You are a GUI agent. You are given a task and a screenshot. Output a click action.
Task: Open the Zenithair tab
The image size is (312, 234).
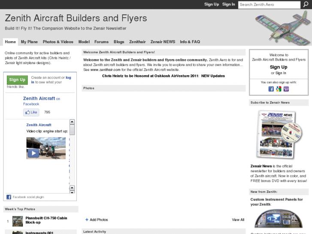pos(137,42)
